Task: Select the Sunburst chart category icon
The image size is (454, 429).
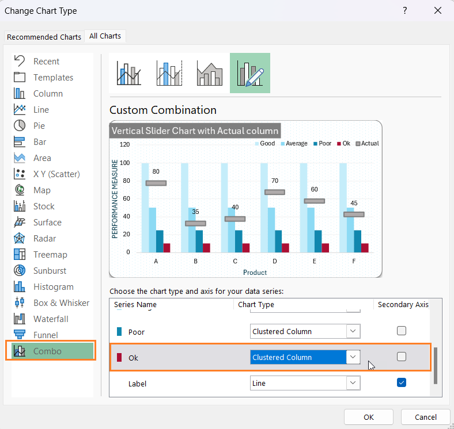Action: pos(20,271)
